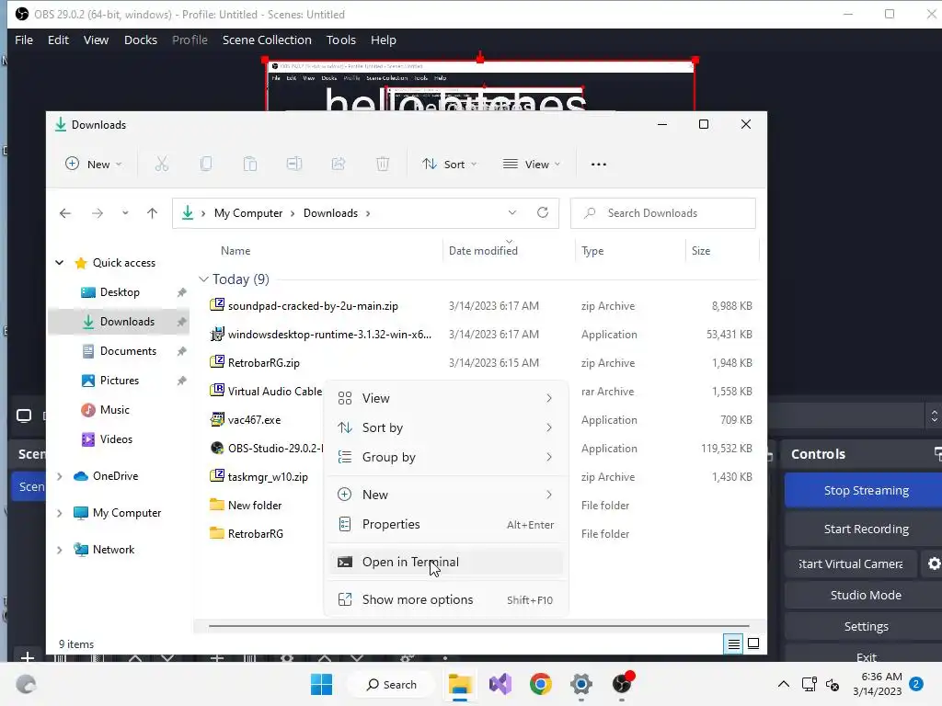
Task: Open the See more ellipsis menu
Action: point(598,165)
